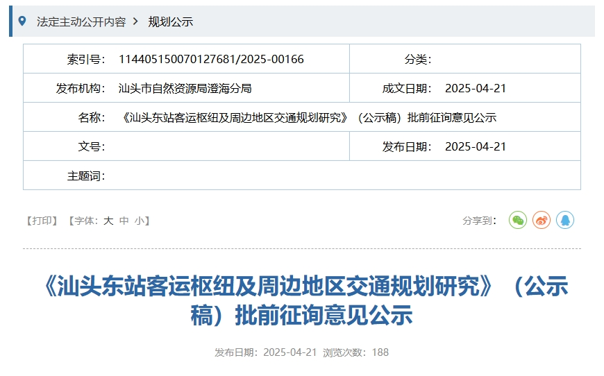Click the index number 114405150070127681/2025-00166
604x376 pixels.
point(211,59)
